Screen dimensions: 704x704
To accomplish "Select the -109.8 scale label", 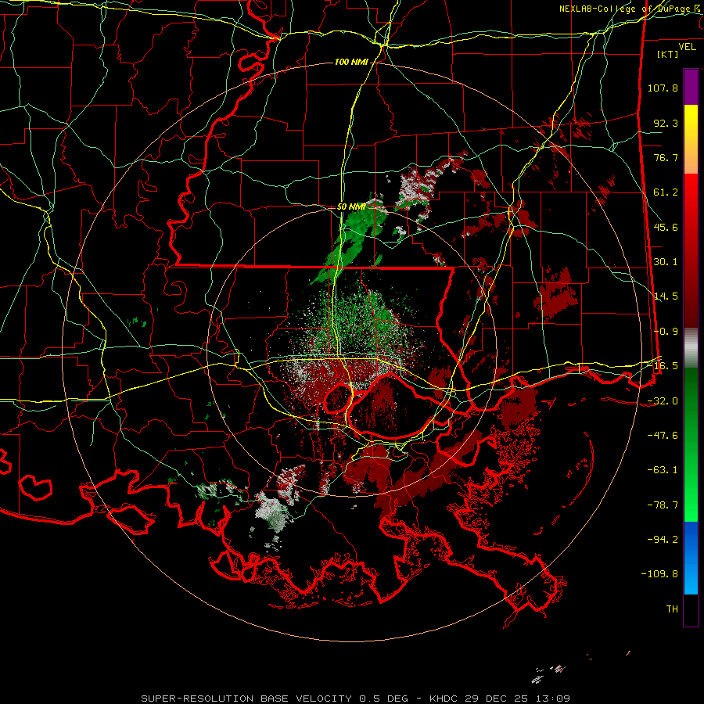I will [659, 574].
